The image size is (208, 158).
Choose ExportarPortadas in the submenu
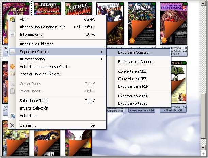139,103
